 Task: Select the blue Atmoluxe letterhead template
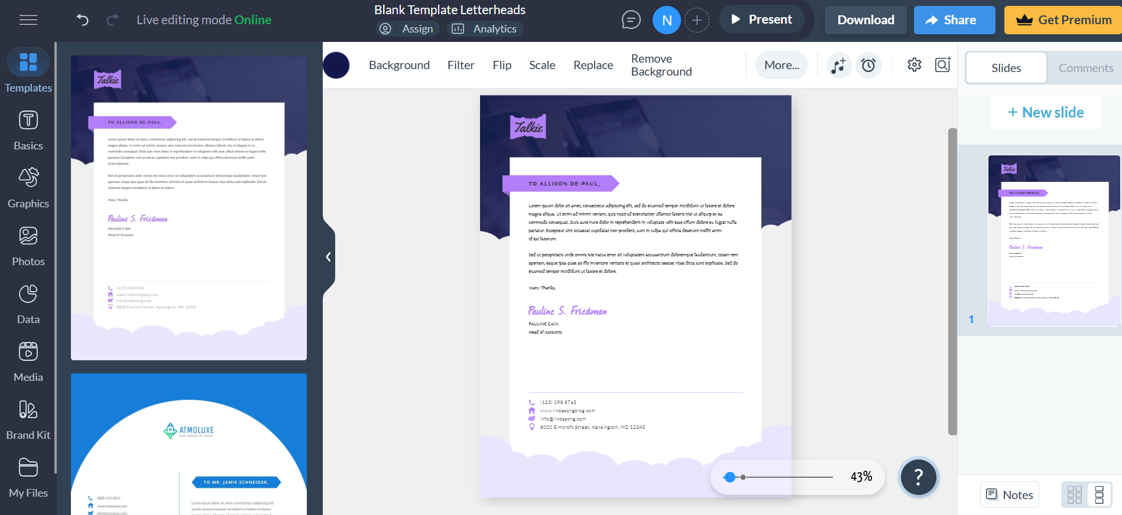coord(189,444)
